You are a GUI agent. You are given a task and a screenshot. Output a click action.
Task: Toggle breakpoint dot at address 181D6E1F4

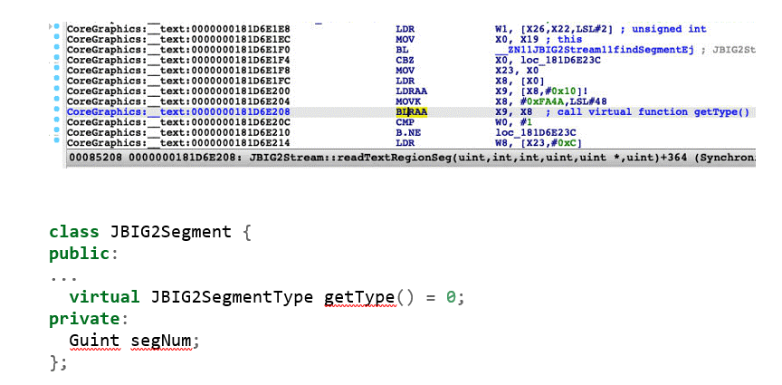(x=57, y=58)
